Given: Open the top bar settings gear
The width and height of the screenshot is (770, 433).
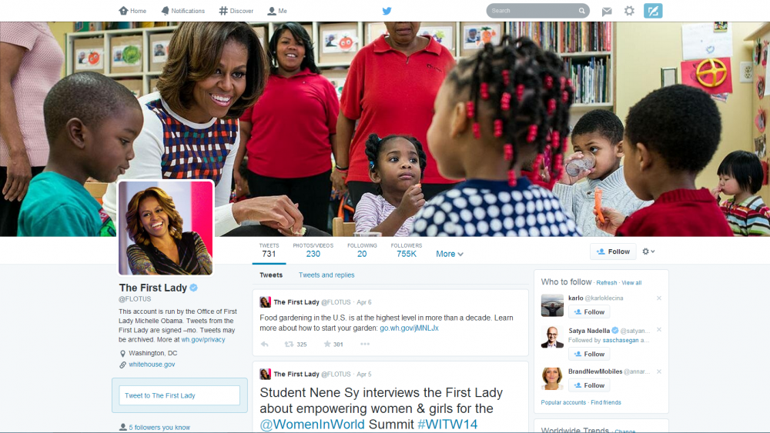Looking at the screenshot, I should point(629,11).
